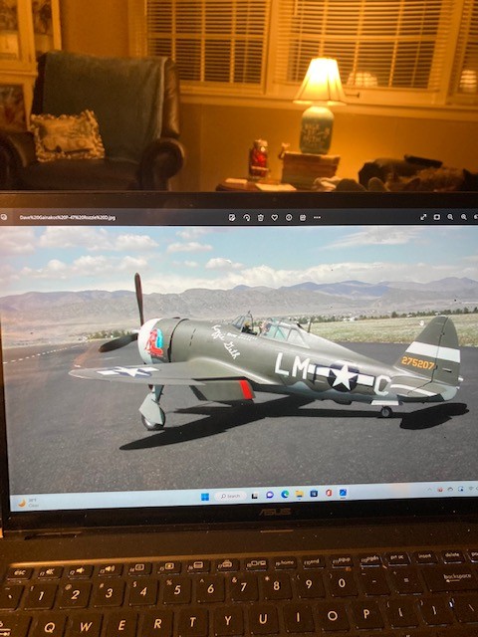The image size is (478, 637).
Task: Show file info for the image
Action: pyautogui.click(x=289, y=217)
